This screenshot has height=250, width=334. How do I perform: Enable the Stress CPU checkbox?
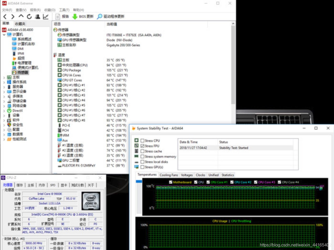pos(142,141)
